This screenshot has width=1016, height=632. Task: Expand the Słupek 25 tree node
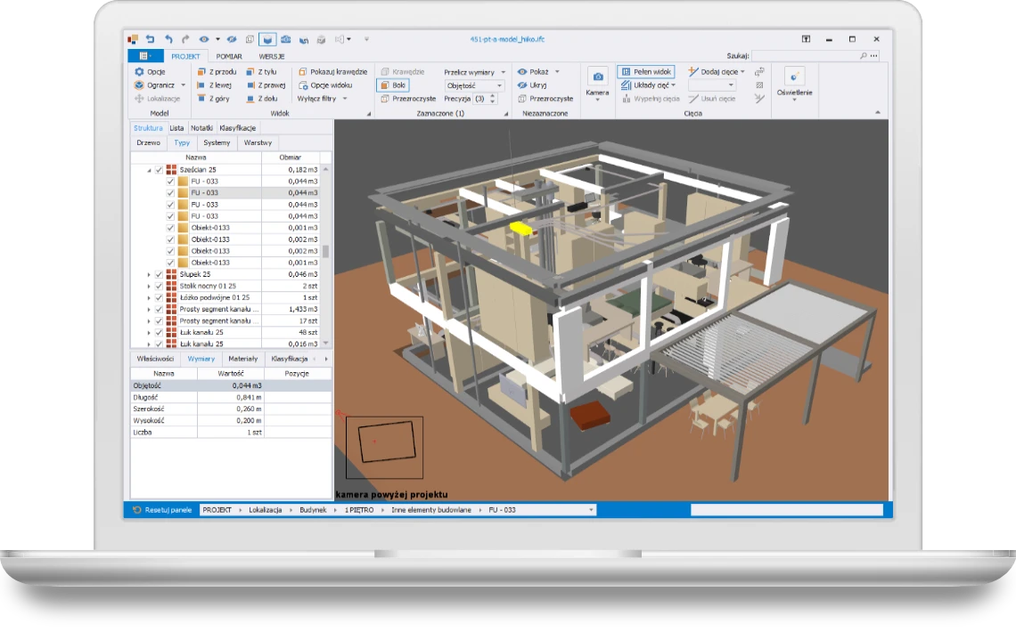[x=149, y=274]
